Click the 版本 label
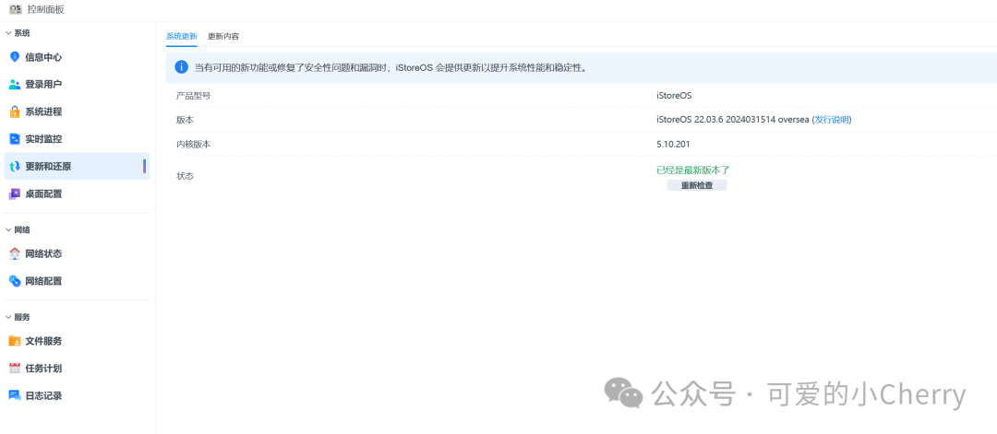 pos(185,120)
